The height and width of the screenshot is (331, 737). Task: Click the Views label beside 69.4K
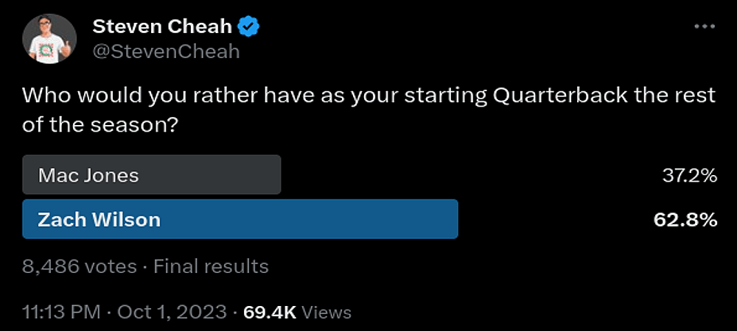327,312
